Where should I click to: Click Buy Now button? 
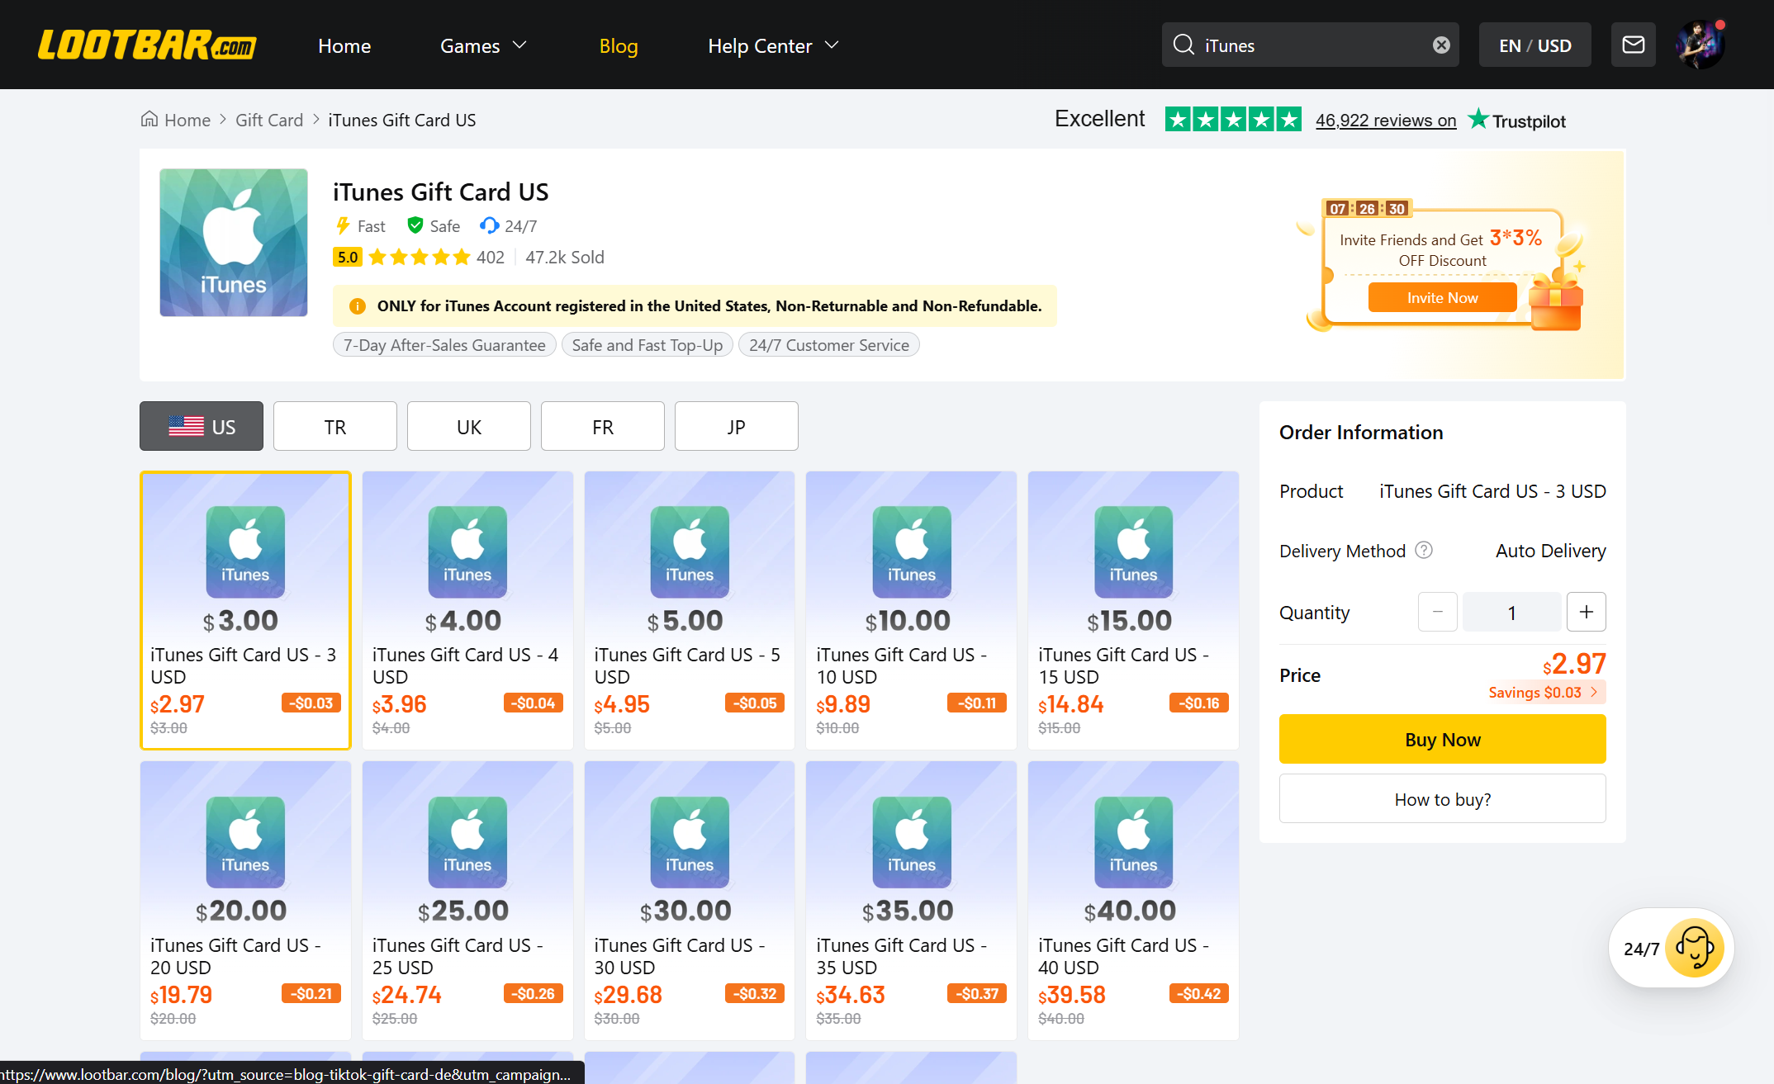coord(1442,739)
